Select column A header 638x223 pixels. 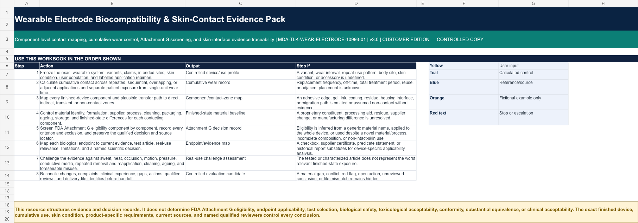point(27,3)
